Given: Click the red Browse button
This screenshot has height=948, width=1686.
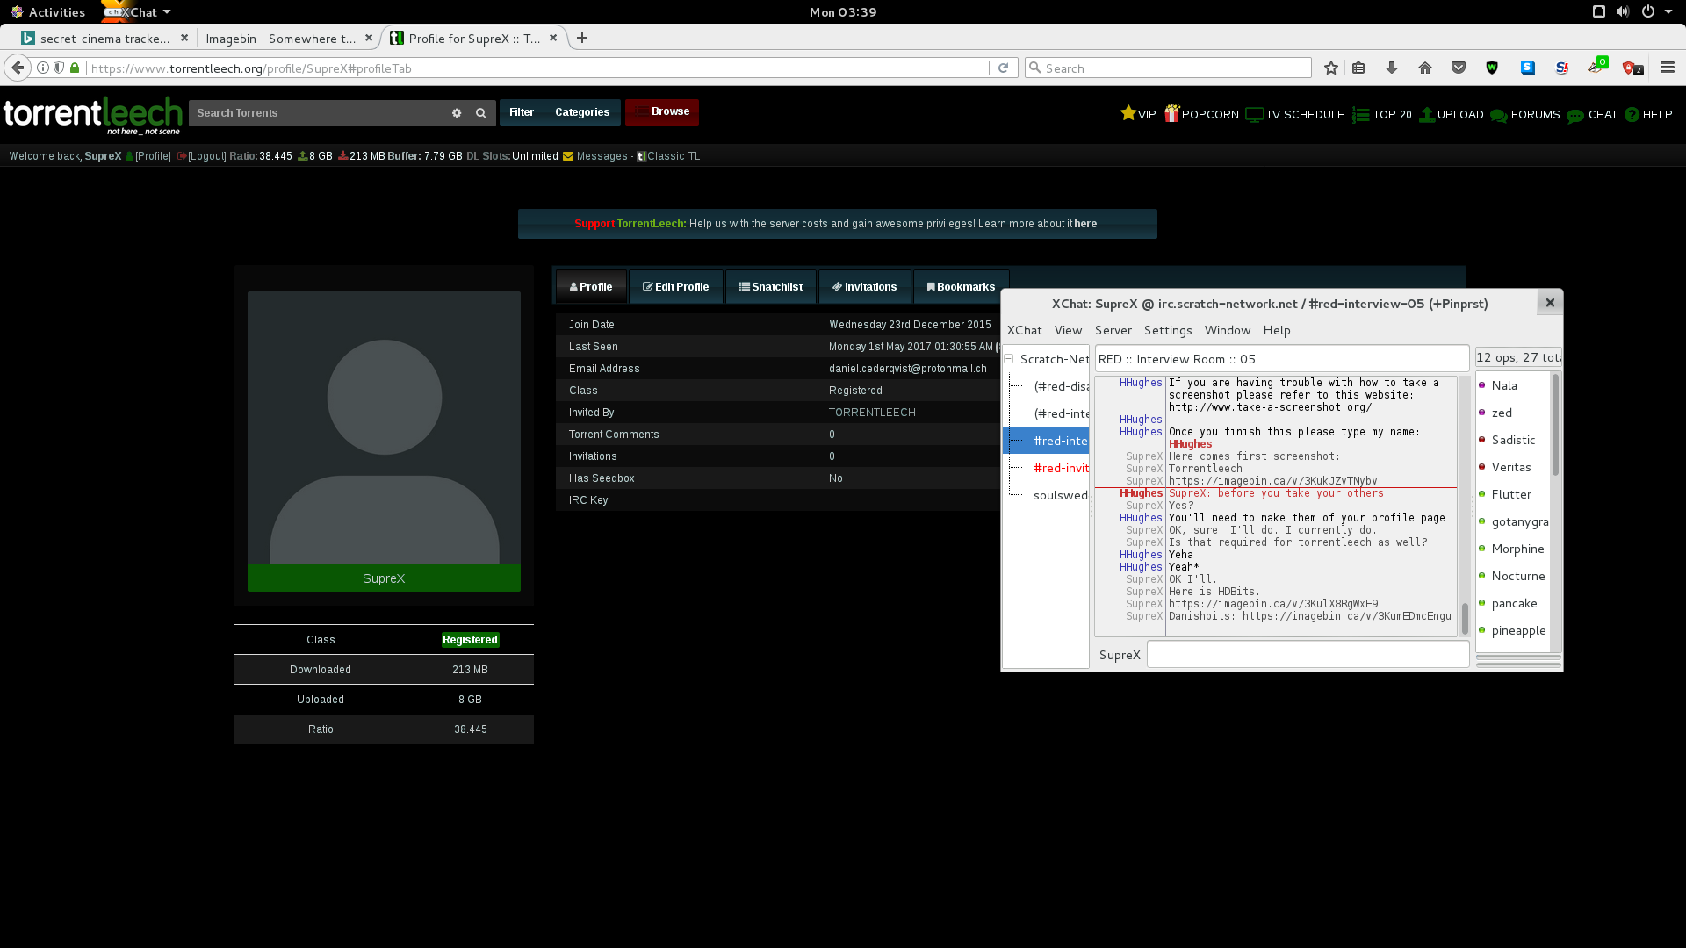Looking at the screenshot, I should pyautogui.click(x=662, y=111).
